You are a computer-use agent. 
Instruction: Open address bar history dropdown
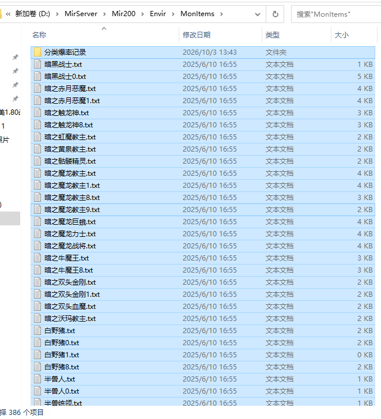(x=258, y=14)
